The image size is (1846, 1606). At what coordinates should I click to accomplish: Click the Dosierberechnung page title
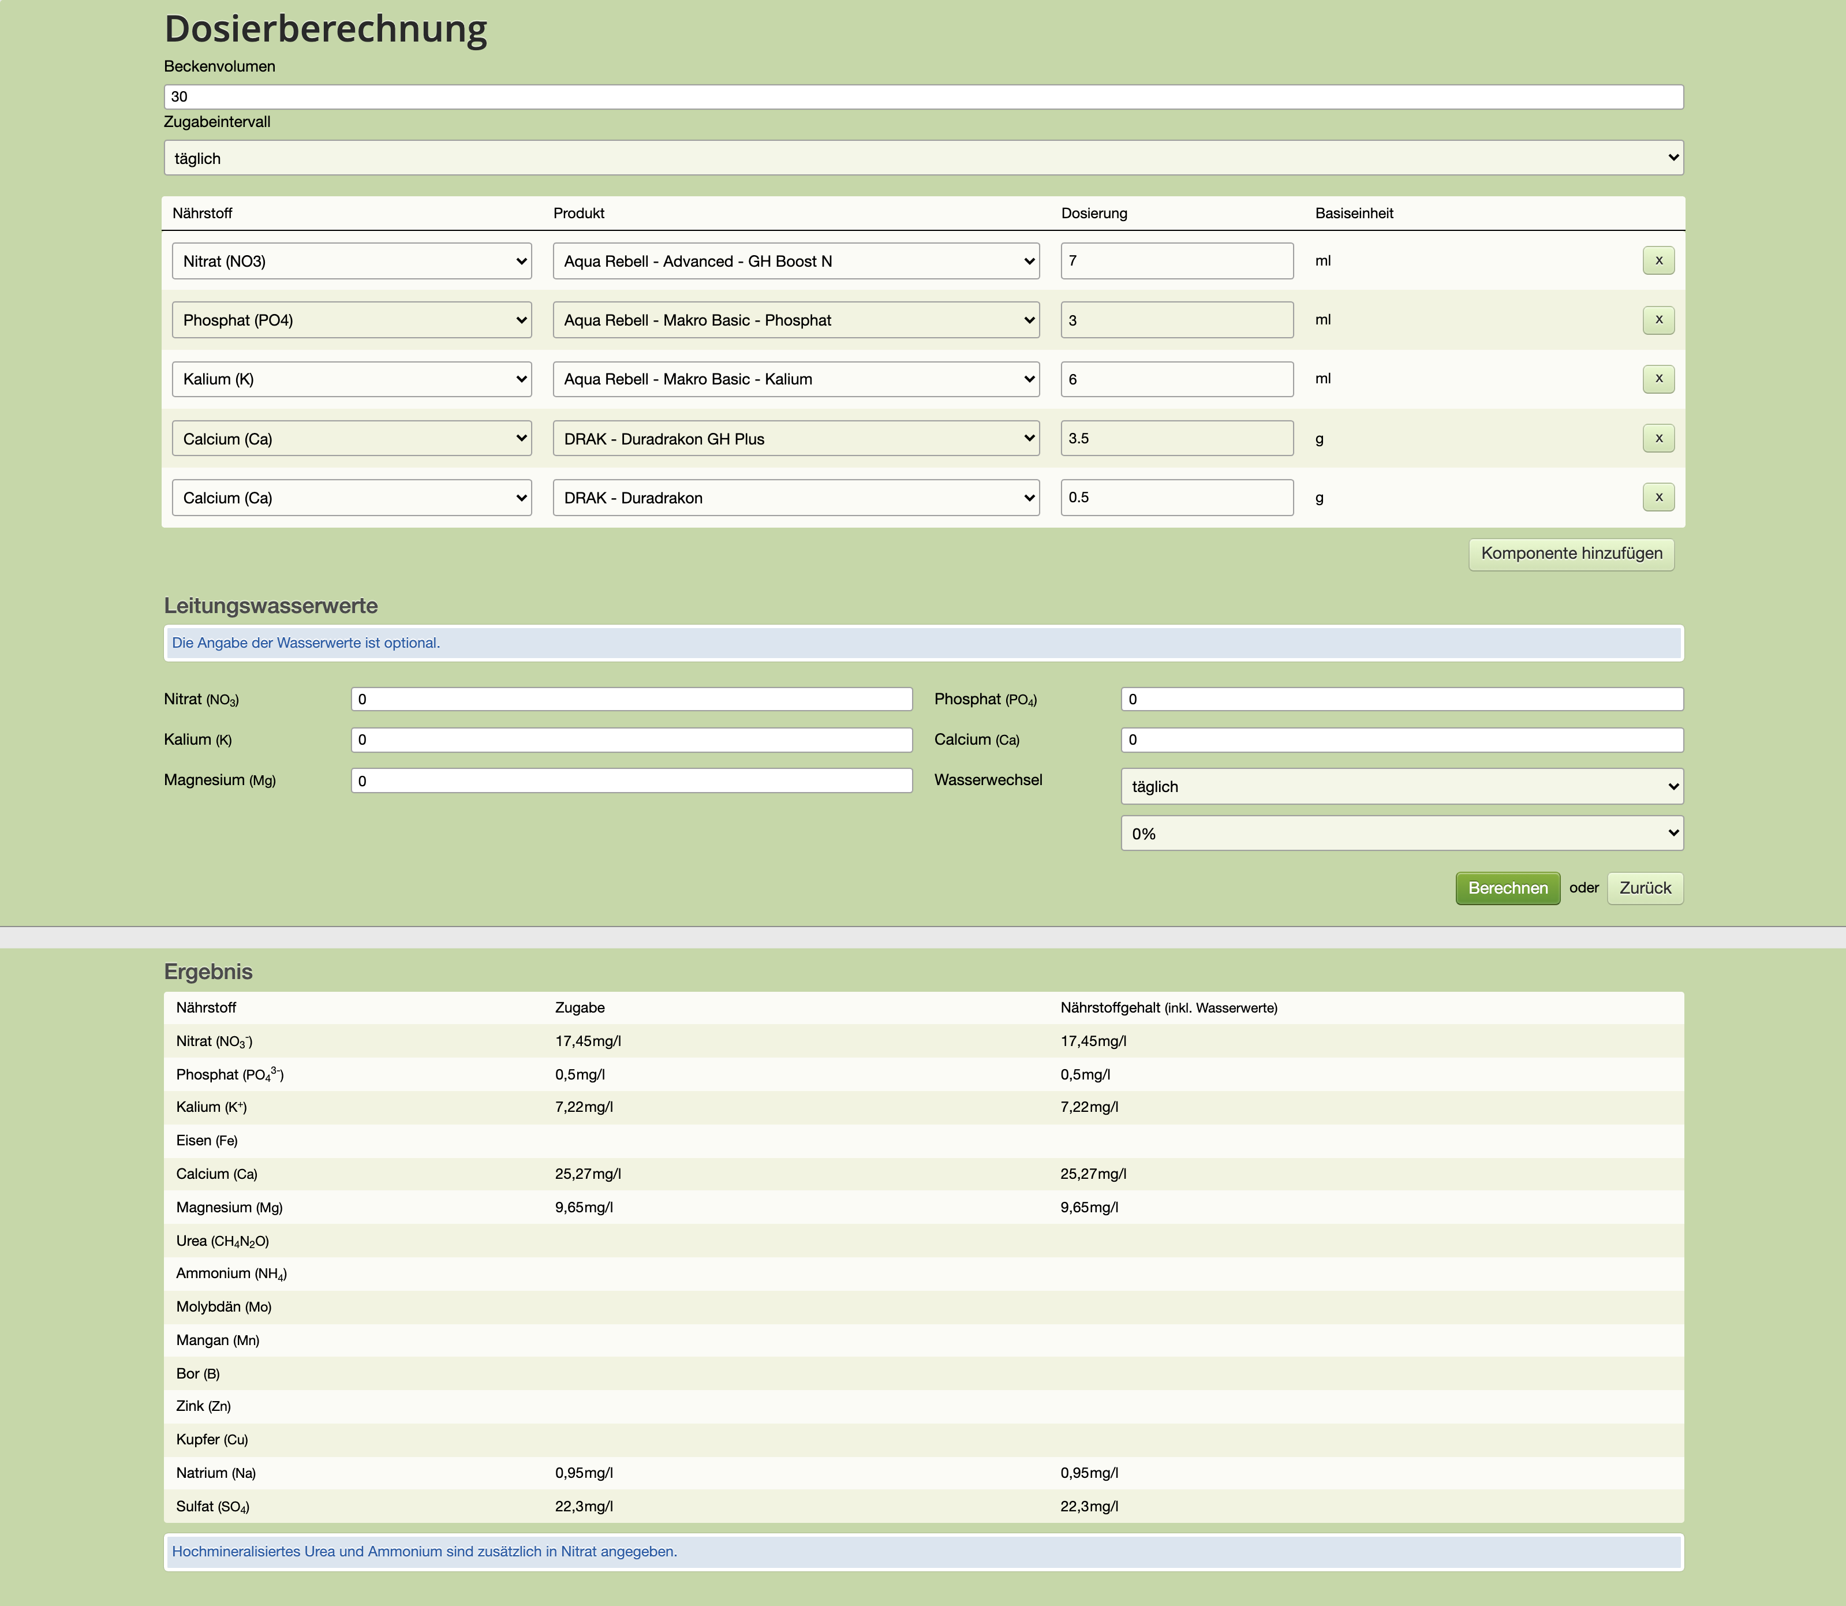pyautogui.click(x=326, y=29)
